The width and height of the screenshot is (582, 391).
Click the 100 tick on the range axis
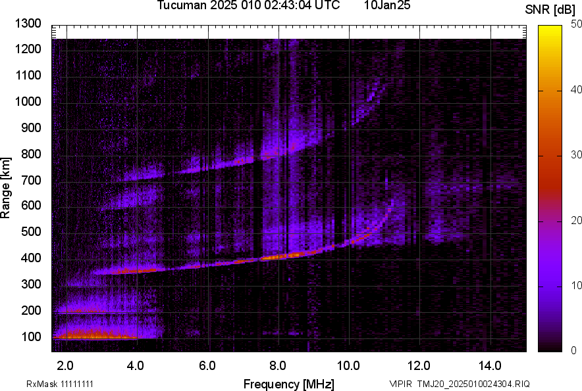30,336
